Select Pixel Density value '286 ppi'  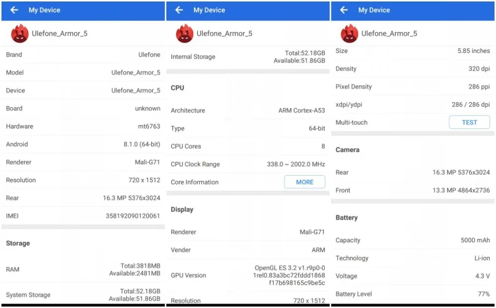pos(479,87)
